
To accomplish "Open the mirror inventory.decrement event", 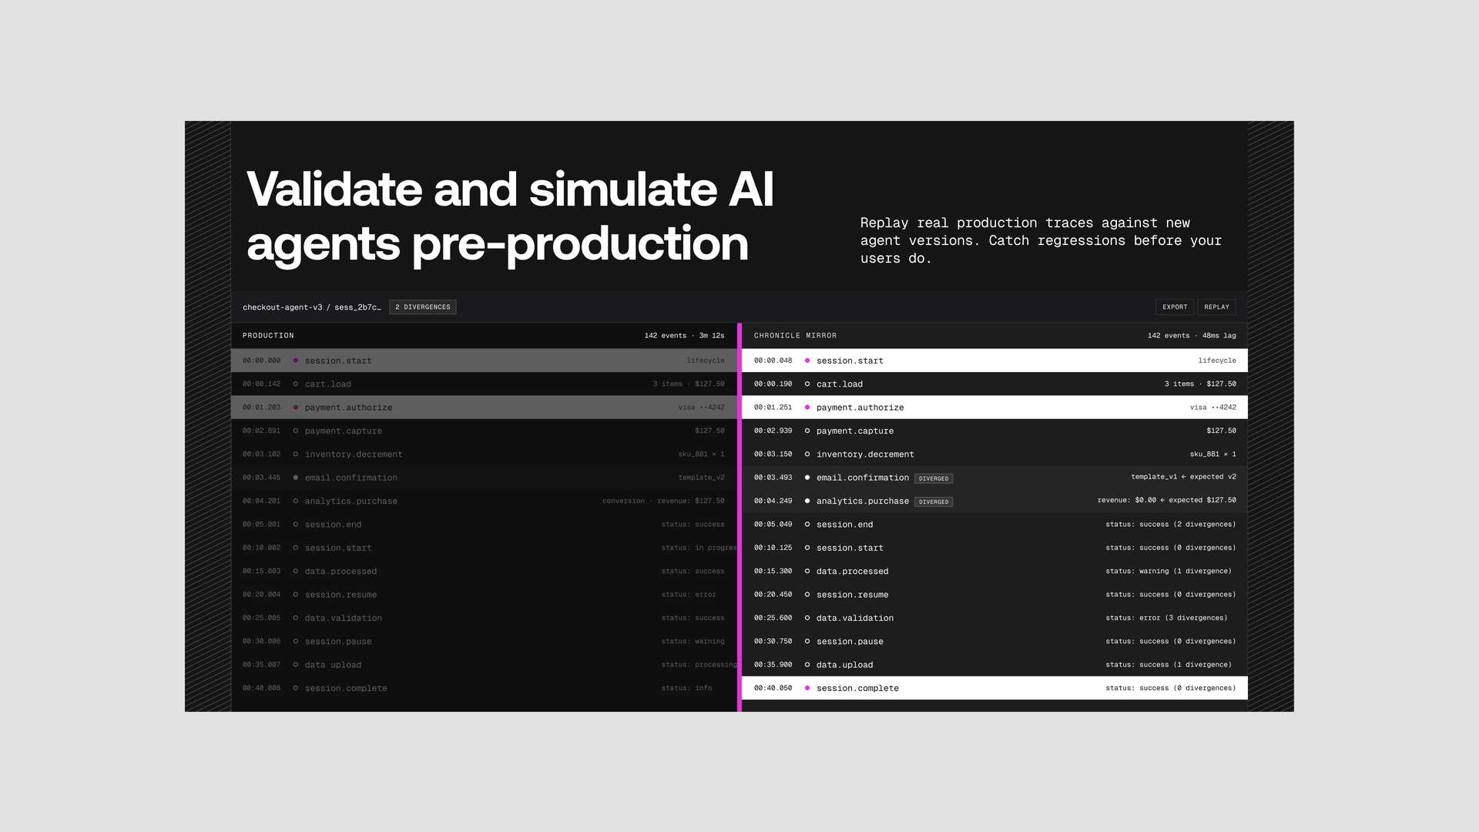I will pyautogui.click(x=994, y=455).
